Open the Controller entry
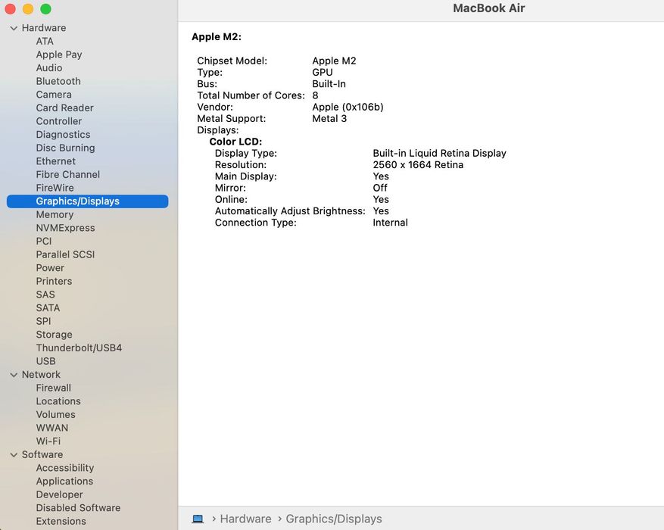 [59, 121]
